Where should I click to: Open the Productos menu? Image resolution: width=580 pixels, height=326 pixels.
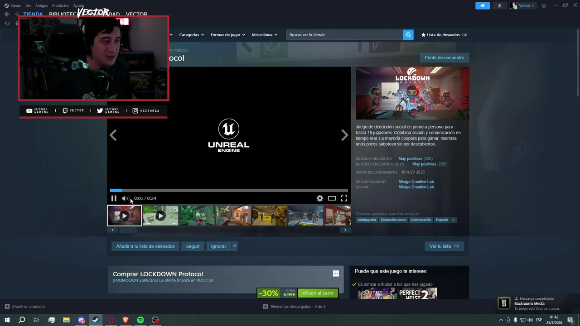(x=61, y=5)
